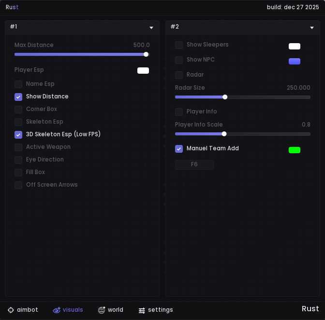Screen dimensions: 325x320
Task: Enable the Name Esp checkbox
Action: click(x=18, y=84)
